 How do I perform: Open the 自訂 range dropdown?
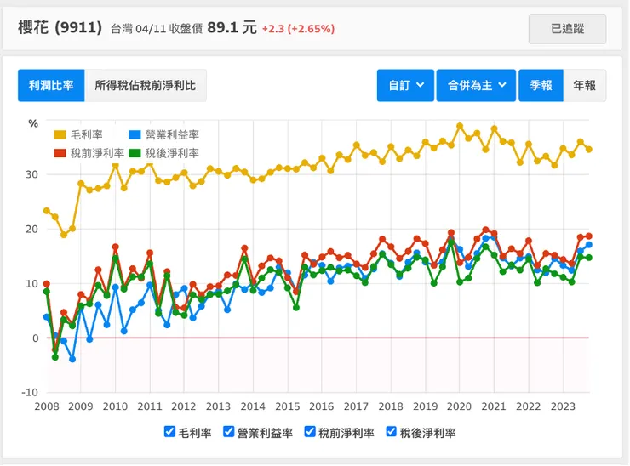point(405,86)
